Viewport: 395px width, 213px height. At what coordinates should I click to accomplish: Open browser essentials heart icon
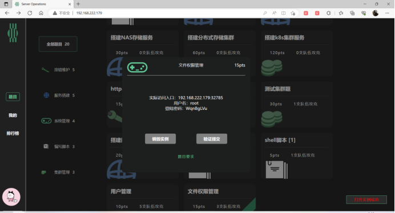pyautogui.click(x=364, y=13)
